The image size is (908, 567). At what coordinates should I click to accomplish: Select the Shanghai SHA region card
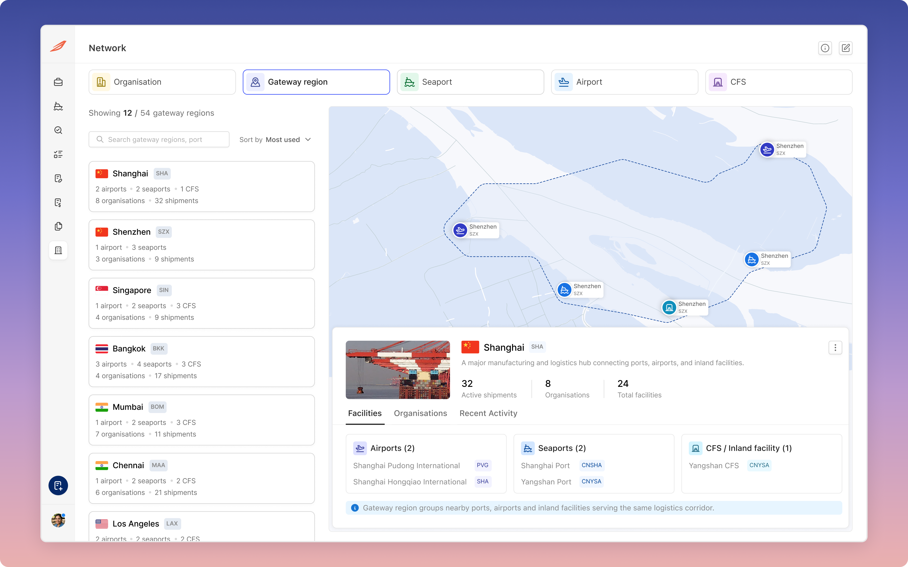pos(201,187)
